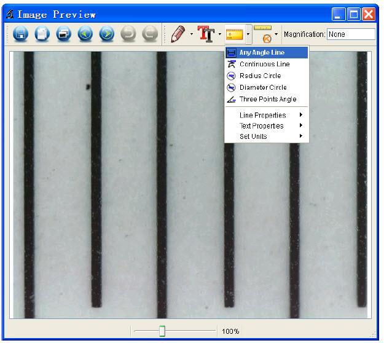Screen dimensions: 384x343
Task: Open Text Properties menu entry
Action: [x=267, y=125]
